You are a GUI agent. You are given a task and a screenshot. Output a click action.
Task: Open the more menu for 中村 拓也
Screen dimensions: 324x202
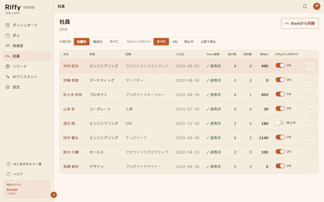coord(310,66)
